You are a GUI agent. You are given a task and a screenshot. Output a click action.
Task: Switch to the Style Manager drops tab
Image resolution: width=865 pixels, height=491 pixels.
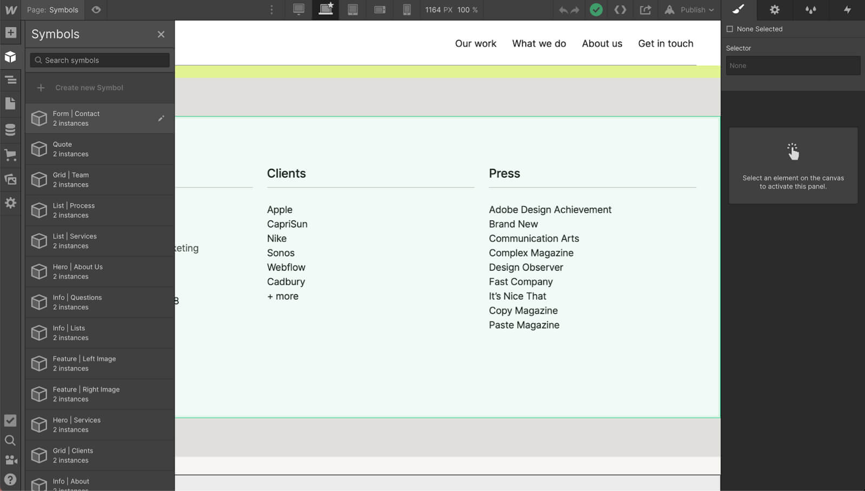pyautogui.click(x=810, y=10)
